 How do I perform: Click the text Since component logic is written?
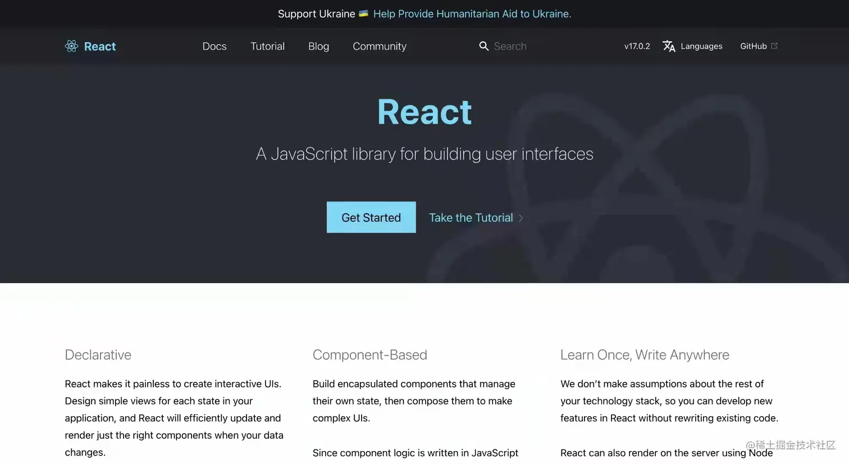click(416, 453)
